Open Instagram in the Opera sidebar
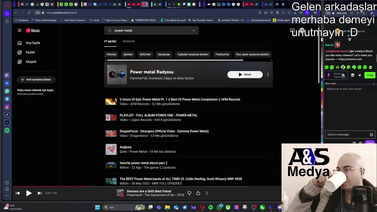Viewport: 377px width, 212px height. (7, 107)
